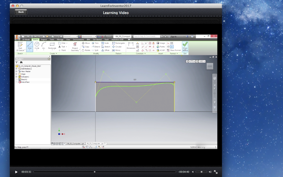Play the learning video
The width and height of the screenshot is (283, 177).
(x=16, y=172)
